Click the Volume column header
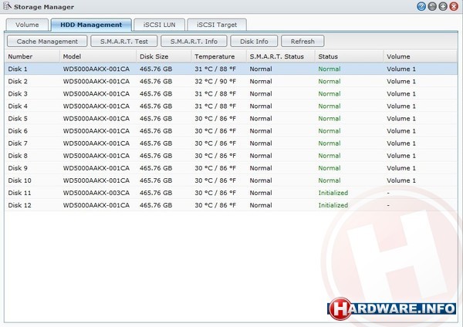This screenshot has height=327, width=463. pyautogui.click(x=421, y=56)
